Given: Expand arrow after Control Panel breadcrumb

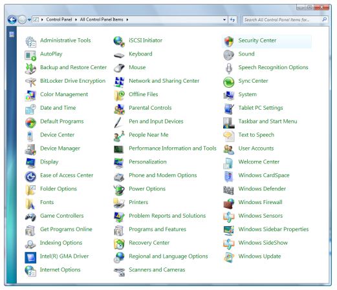Looking at the screenshot, I should click(76, 19).
